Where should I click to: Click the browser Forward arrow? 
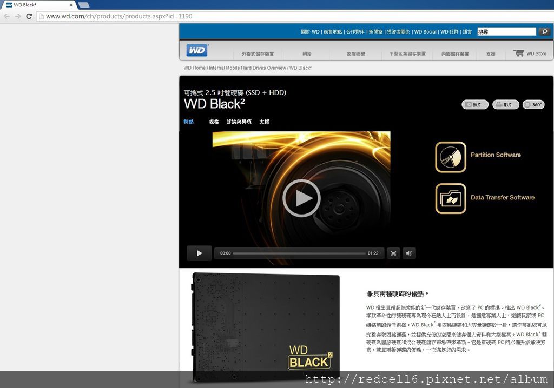[18, 16]
